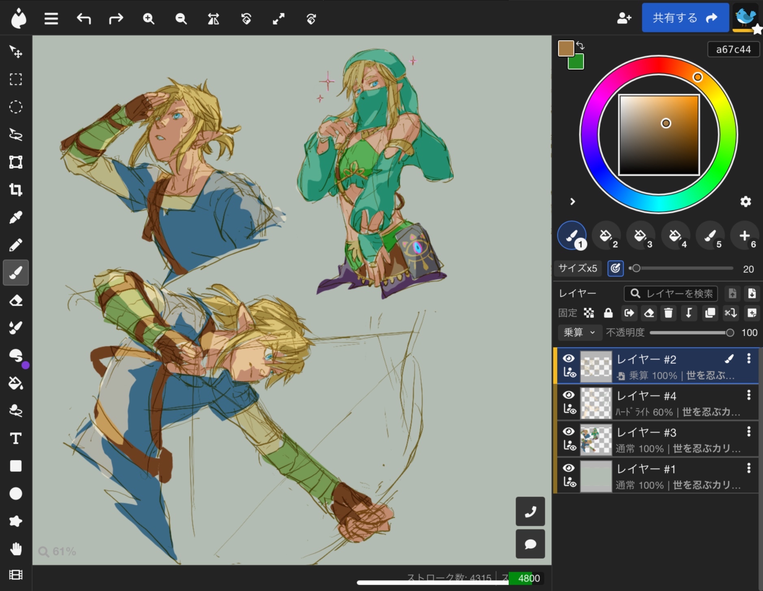Viewport: 763px width, 591px height.
Task: Pick the Paint Bucket fill tool
Action: [16, 383]
